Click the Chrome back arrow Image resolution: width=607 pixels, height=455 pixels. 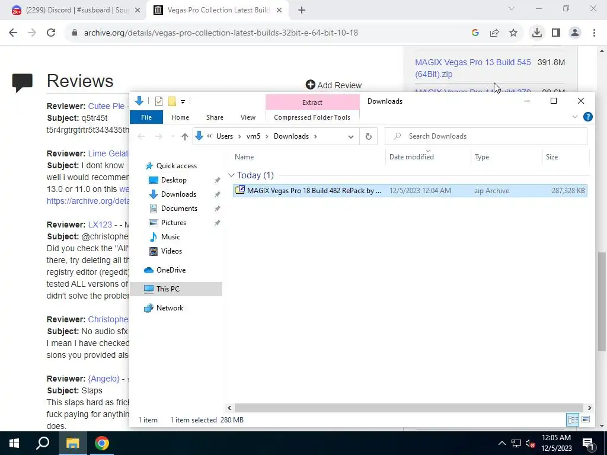pyautogui.click(x=13, y=33)
